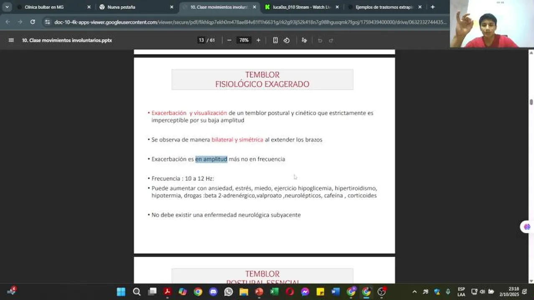
Task: Click the ESP LAA language indicator
Action: coord(461,292)
